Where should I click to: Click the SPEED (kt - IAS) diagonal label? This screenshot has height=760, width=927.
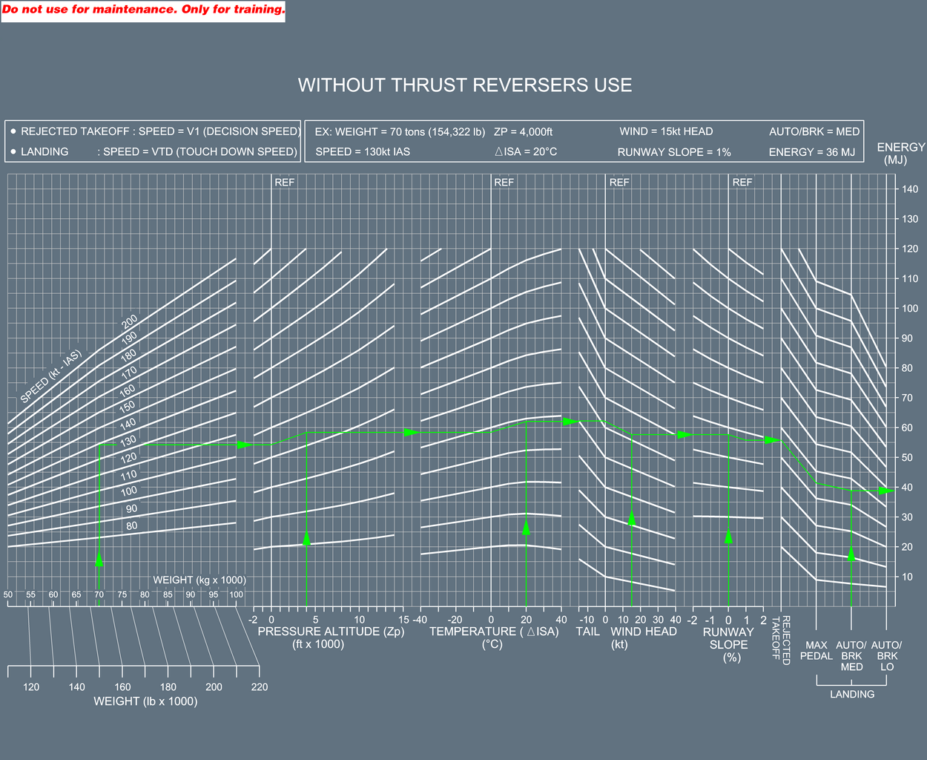coord(50,377)
